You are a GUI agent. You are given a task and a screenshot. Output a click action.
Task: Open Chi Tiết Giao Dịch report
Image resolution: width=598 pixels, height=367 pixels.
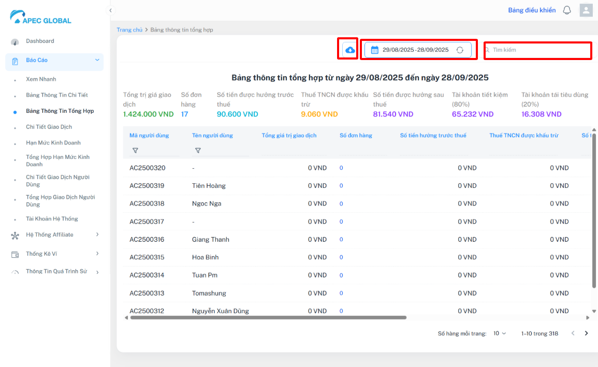pos(49,127)
